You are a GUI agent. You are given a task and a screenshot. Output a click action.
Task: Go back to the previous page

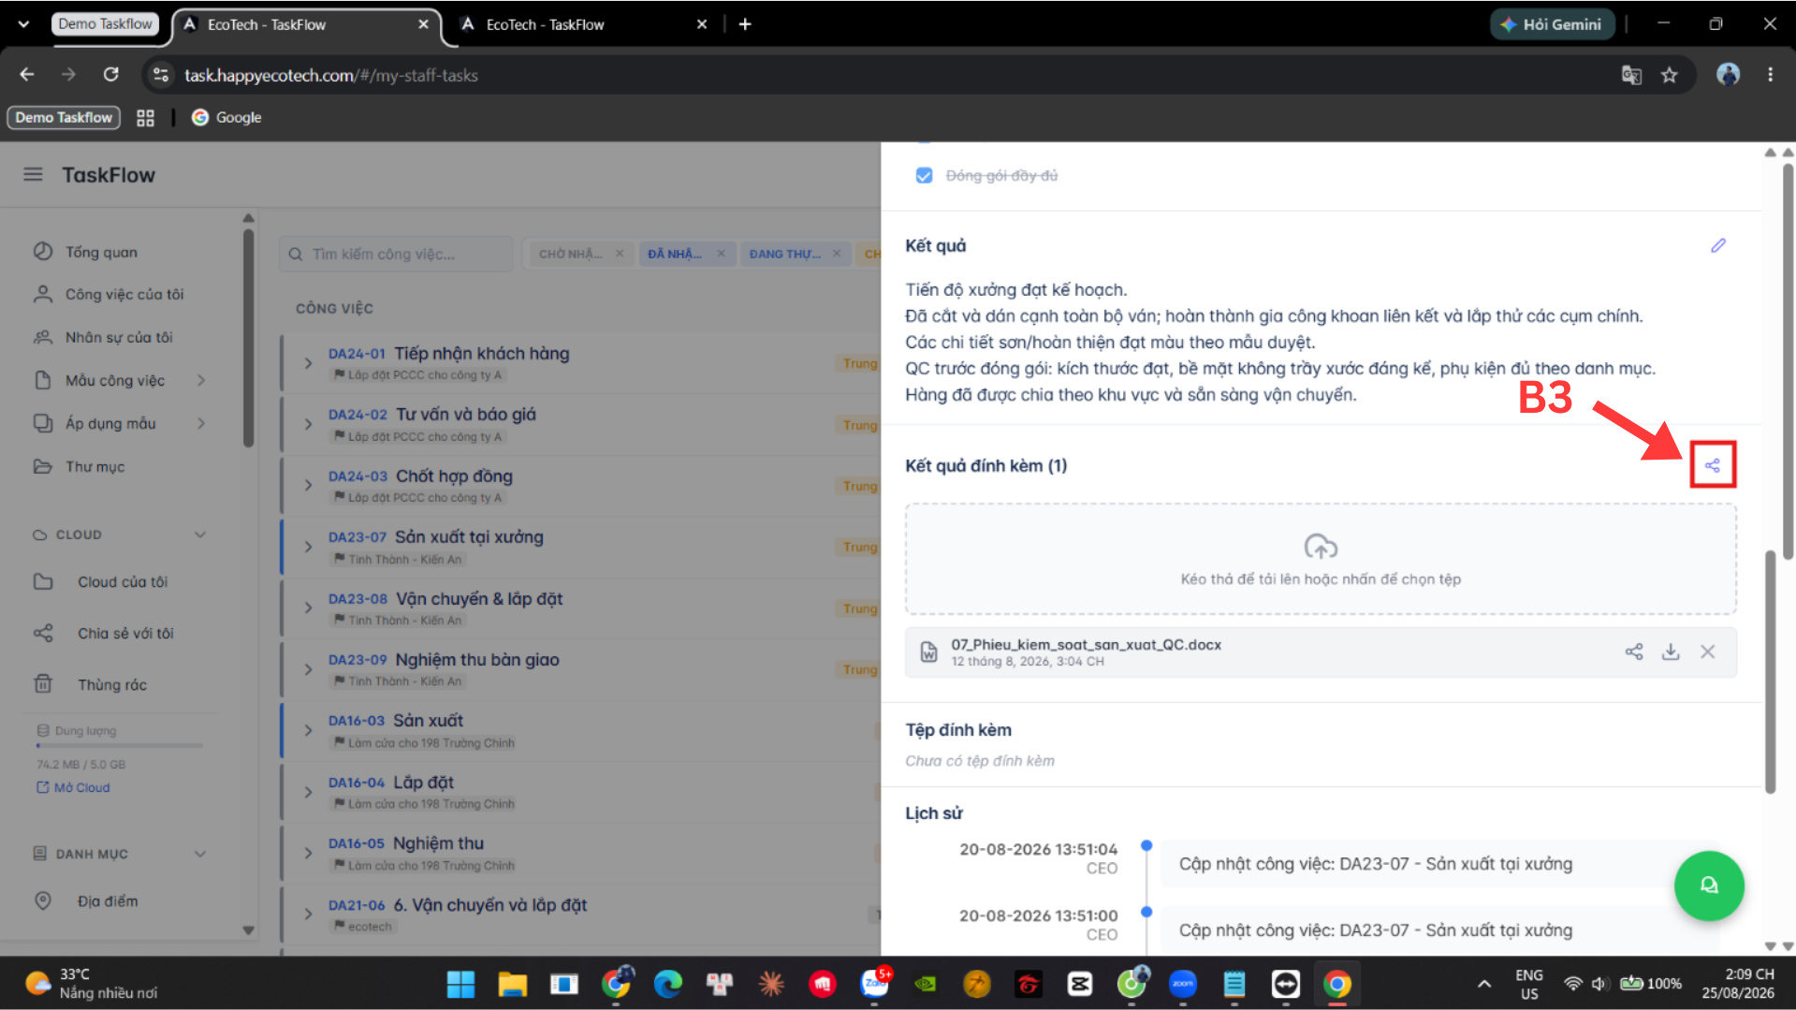pyautogui.click(x=27, y=75)
